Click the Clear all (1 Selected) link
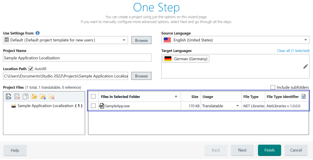 [293, 51]
